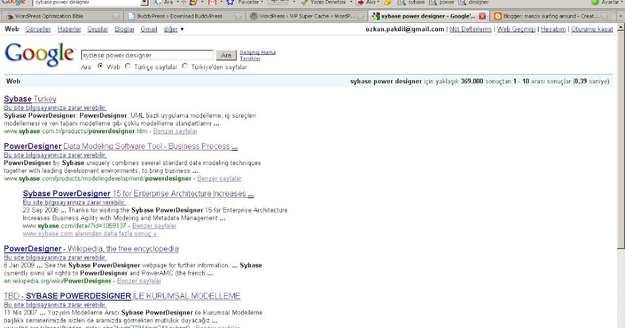Screen dimensions: 625x328
Task: Close the BuddyPress Download tab
Action: pos(239,16)
